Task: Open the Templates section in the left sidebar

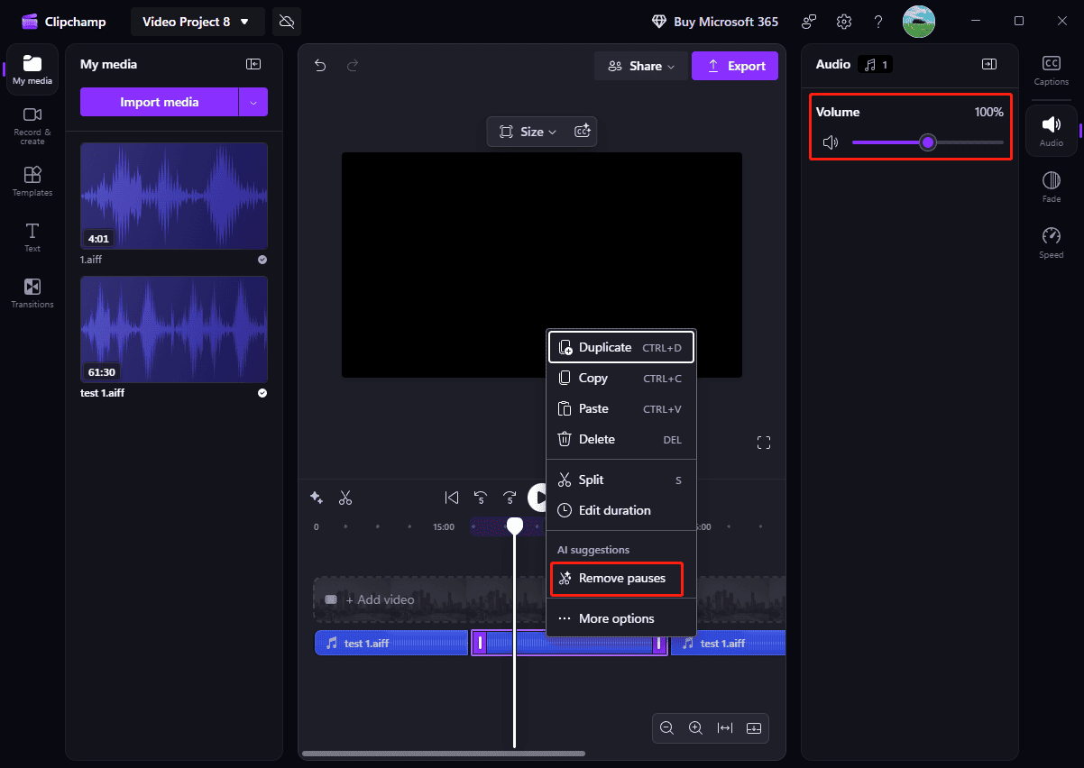Action: pyautogui.click(x=32, y=180)
